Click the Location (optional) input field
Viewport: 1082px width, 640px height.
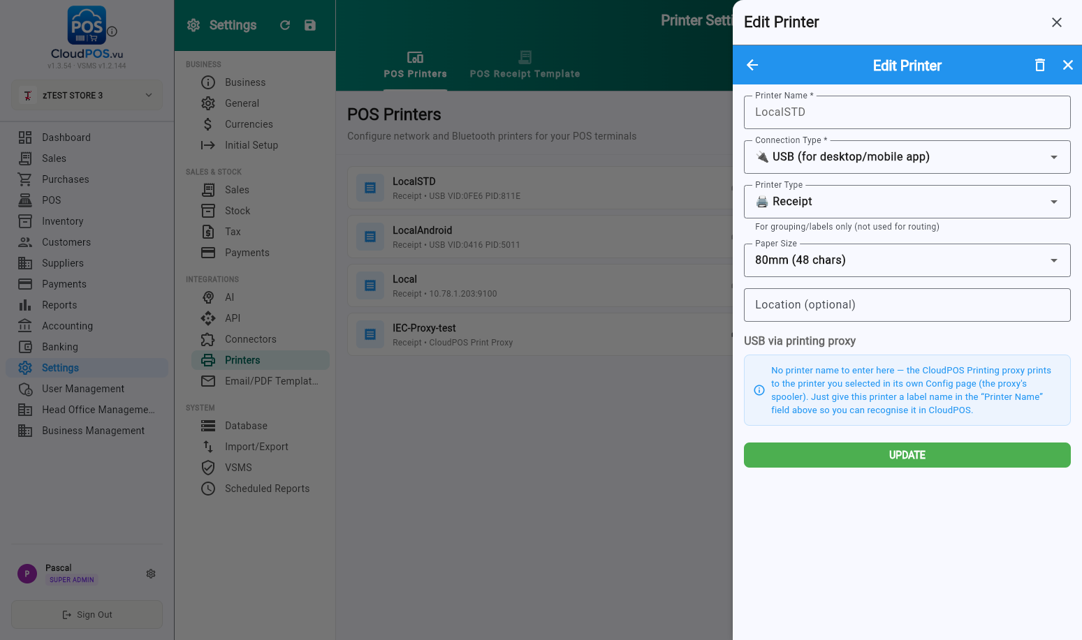click(x=907, y=305)
